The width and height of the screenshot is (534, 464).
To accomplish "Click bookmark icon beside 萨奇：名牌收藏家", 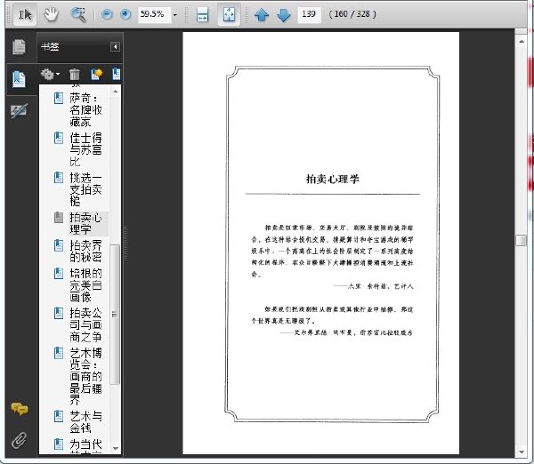I will pyautogui.click(x=59, y=99).
